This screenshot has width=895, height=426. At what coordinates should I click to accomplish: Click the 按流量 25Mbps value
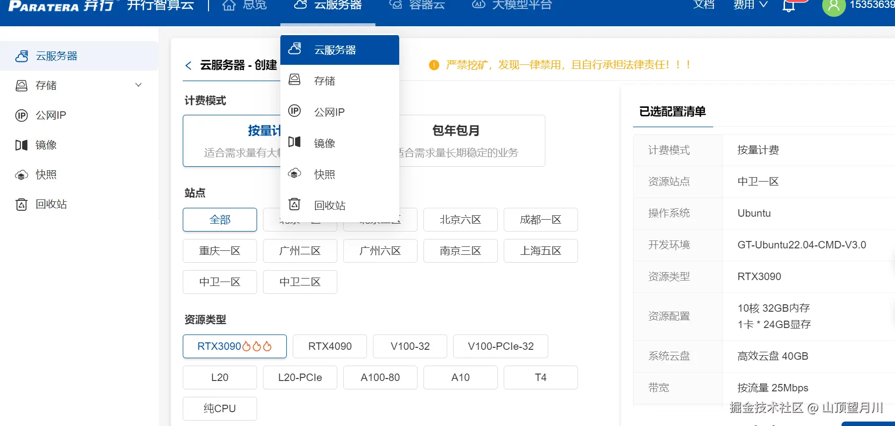[x=773, y=388]
